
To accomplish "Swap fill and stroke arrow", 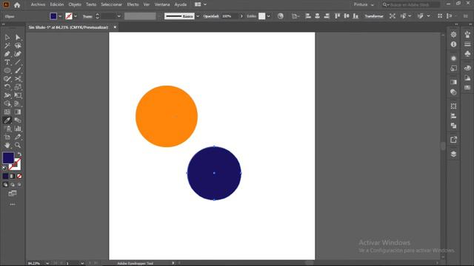I will click(x=19, y=154).
